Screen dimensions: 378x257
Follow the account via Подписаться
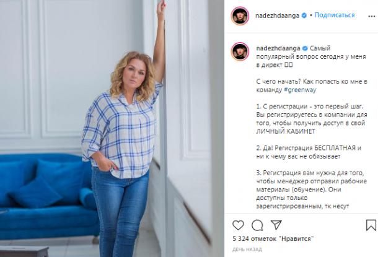coord(335,15)
